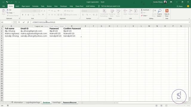Screen dimensions: 191x107
Task: Click the vertical scrollbar down arrow
Action: [190, 100]
